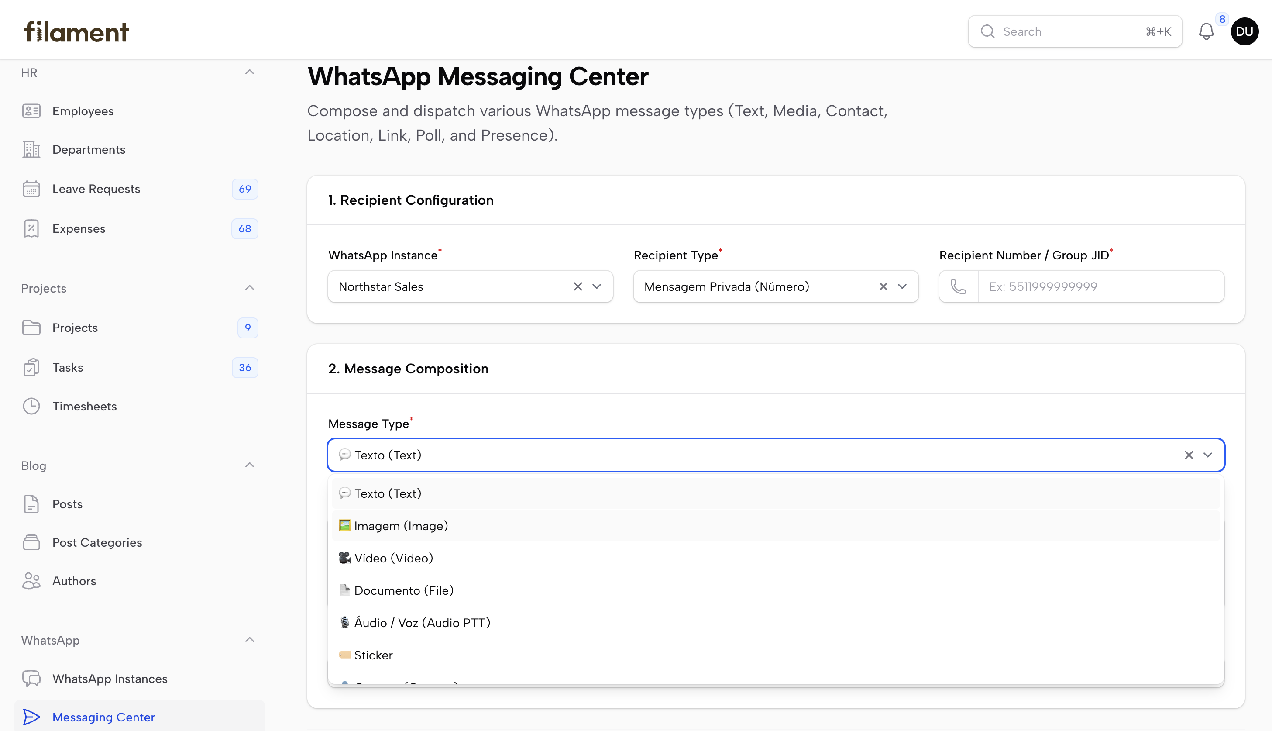
Task: Open Authors in the sidebar
Action: click(140, 581)
